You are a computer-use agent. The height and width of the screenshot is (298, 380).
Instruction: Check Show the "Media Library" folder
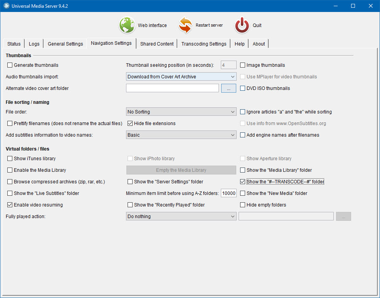pyautogui.click(x=242, y=170)
